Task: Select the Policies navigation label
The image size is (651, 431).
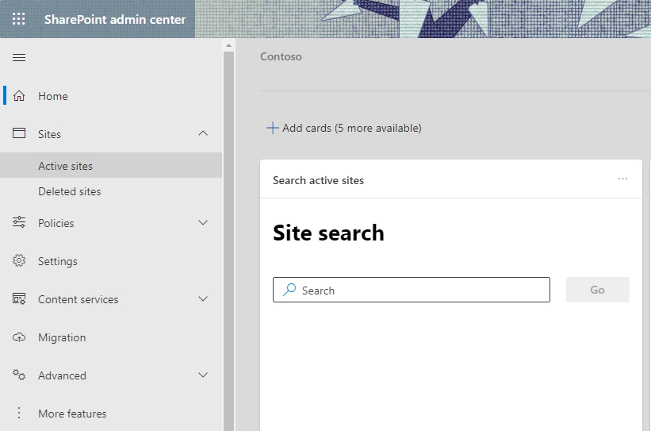Action: pos(56,223)
